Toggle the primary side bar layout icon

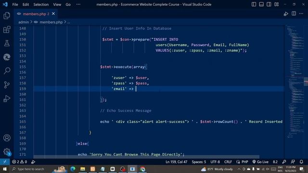coord(254,4)
